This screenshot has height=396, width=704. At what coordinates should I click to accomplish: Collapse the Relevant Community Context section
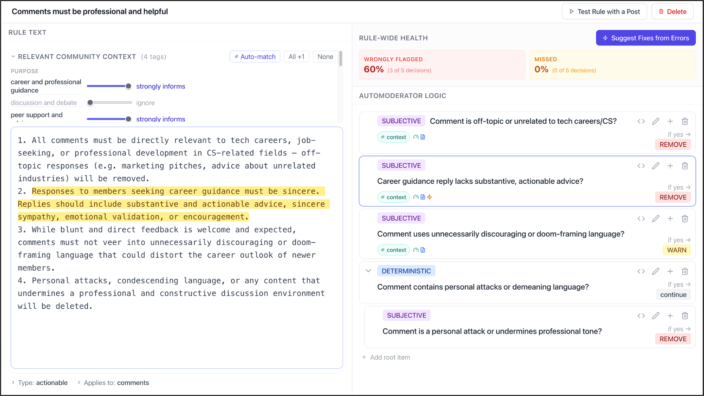coord(13,56)
